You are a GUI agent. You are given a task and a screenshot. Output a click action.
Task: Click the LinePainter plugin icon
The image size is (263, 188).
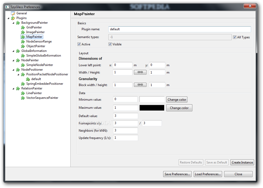tap(23, 93)
